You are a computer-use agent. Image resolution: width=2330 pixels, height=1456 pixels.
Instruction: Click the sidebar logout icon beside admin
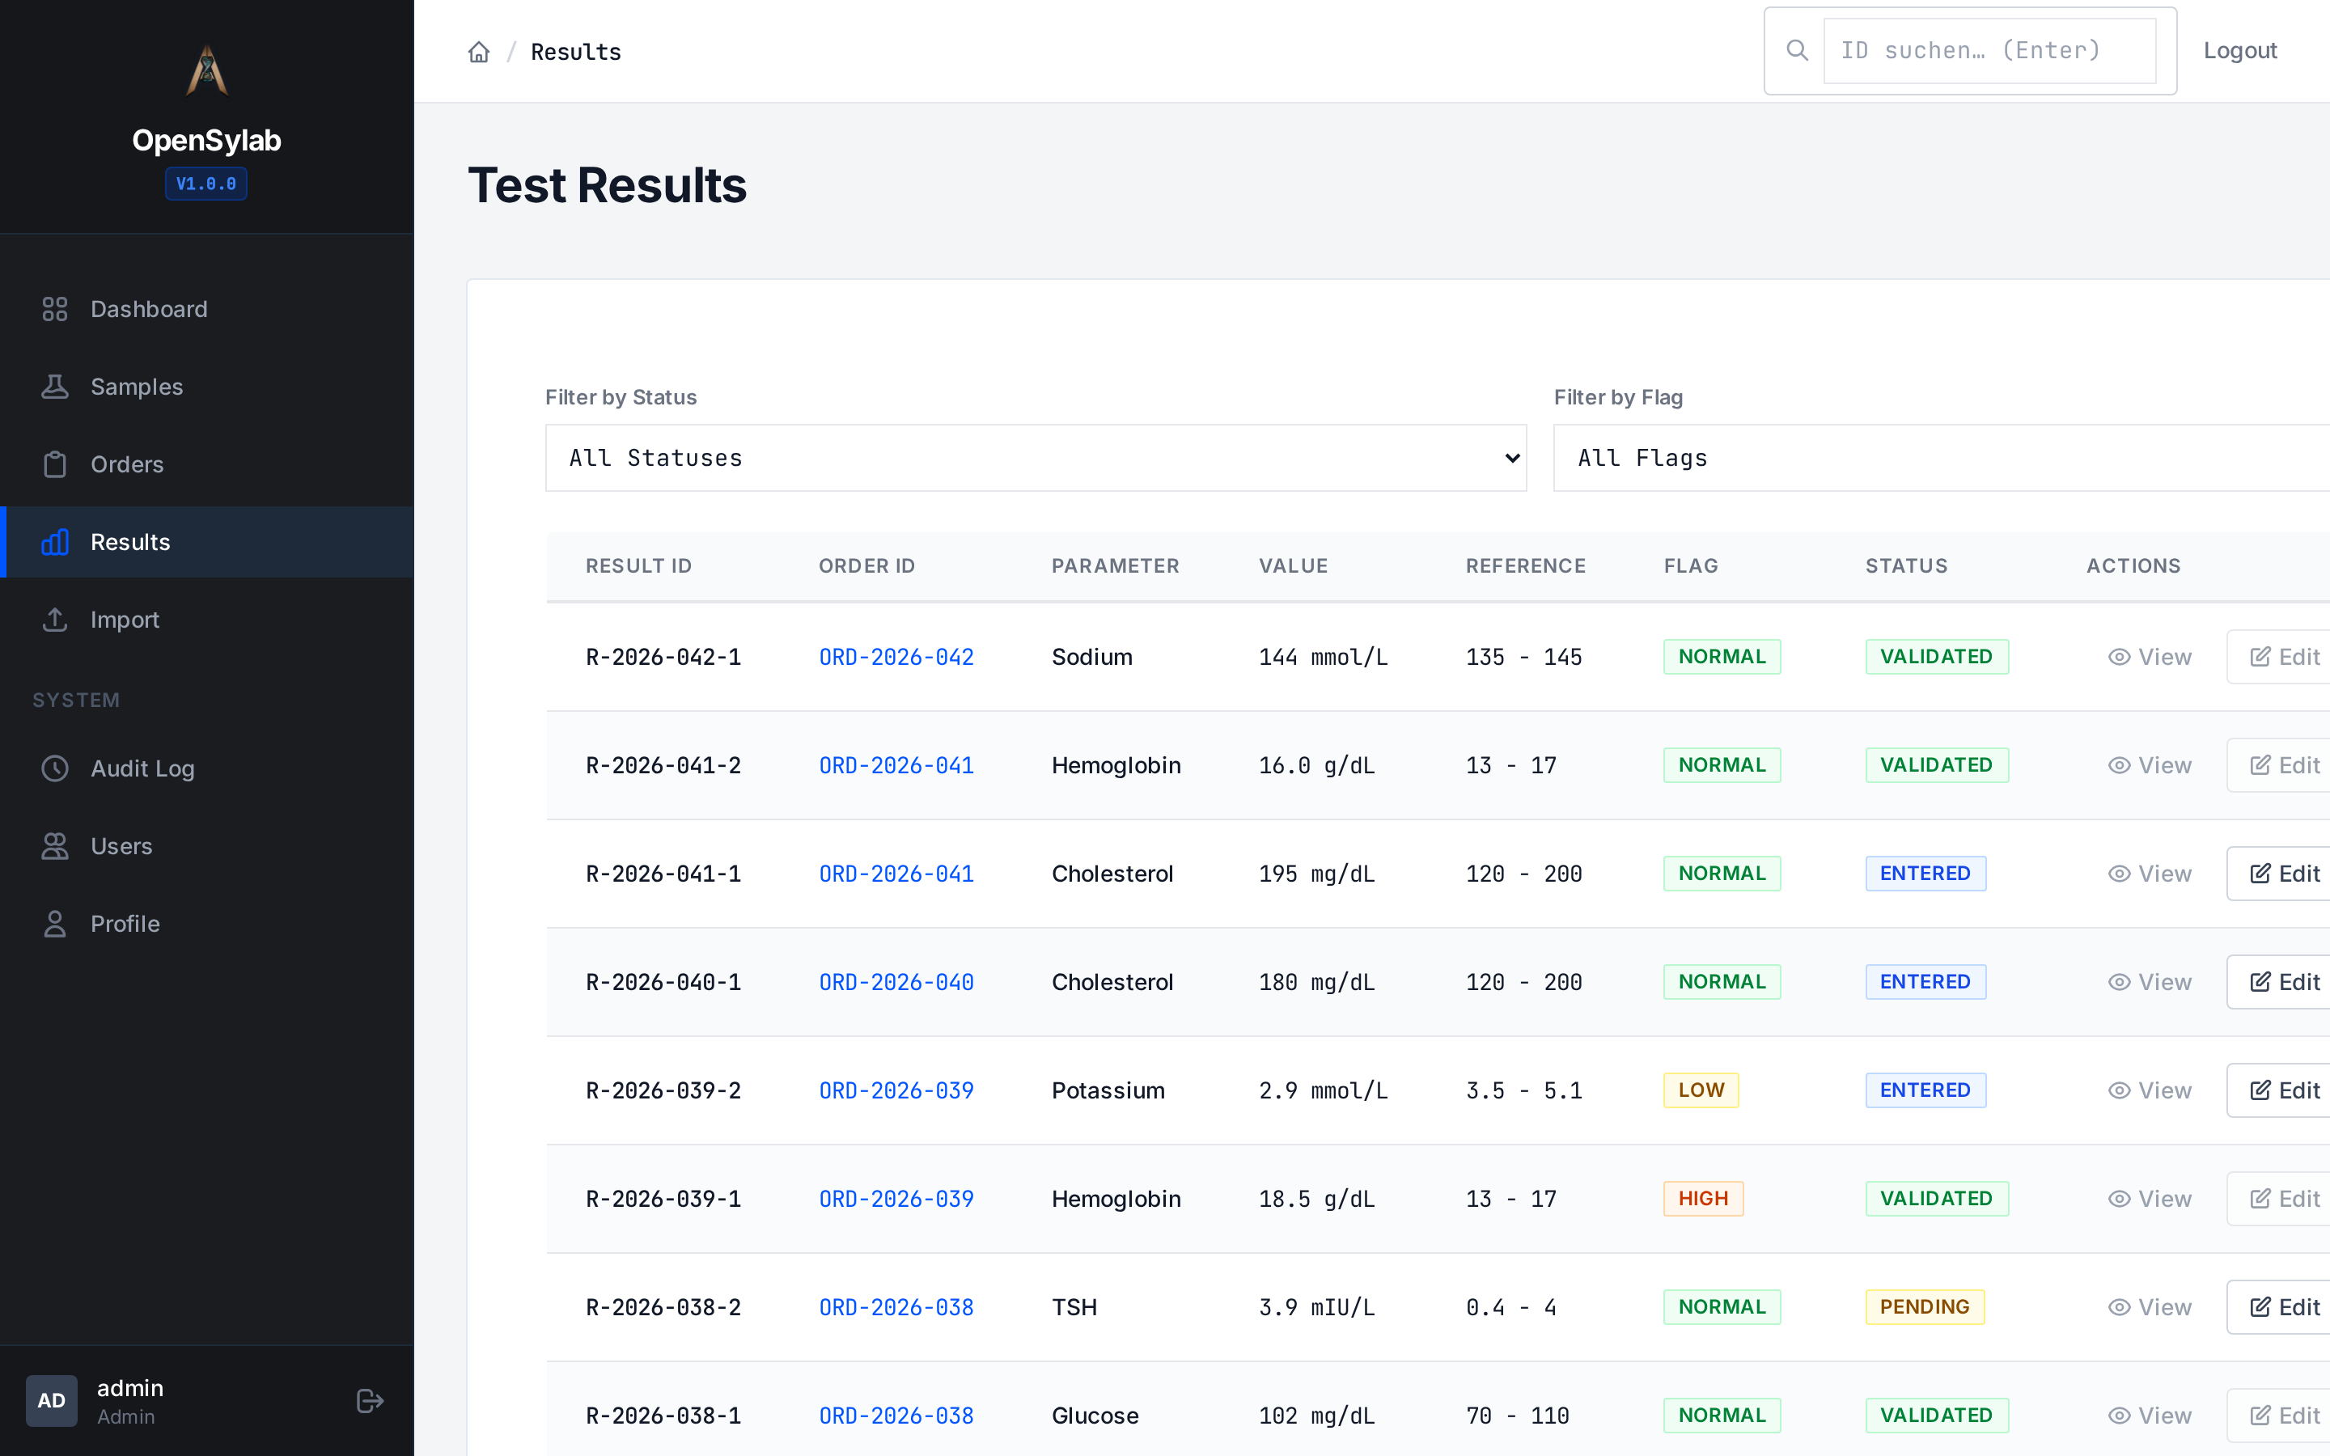tap(370, 1400)
